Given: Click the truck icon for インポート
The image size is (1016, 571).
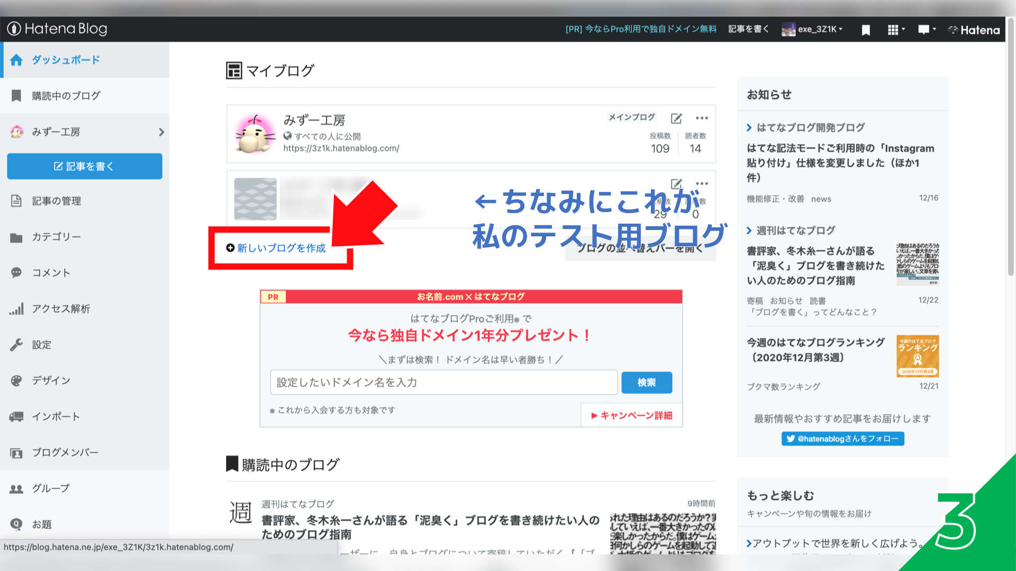Looking at the screenshot, I should point(16,417).
